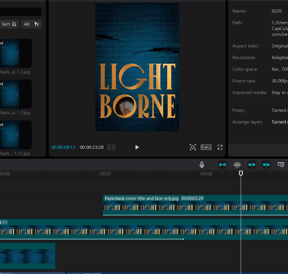Screen dimensions: 288x274
Task: Open the All filter dropdown
Action: tap(31, 24)
